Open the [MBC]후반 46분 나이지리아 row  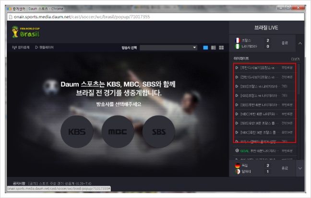[x=264, y=114]
